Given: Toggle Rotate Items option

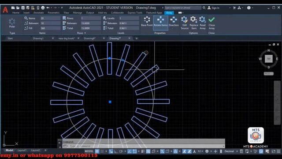Looking at the screenshot, I should pos(160,23).
